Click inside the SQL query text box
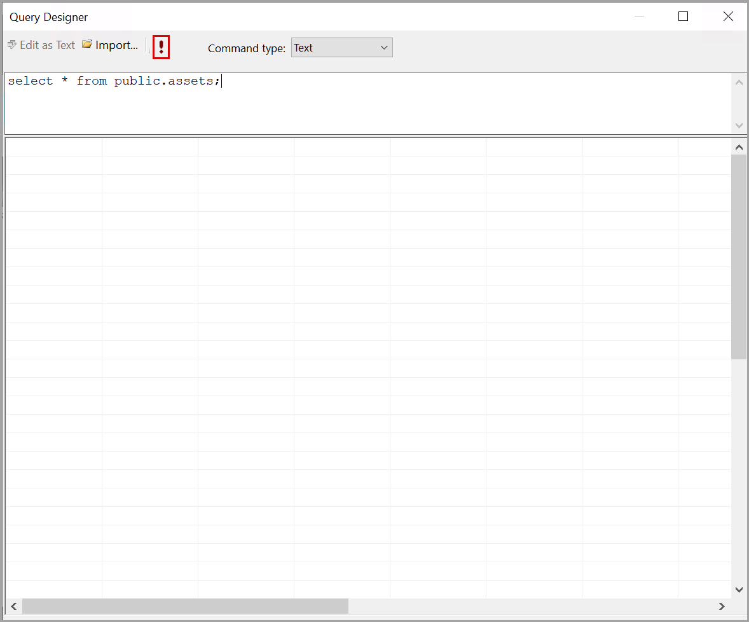Image resolution: width=749 pixels, height=622 pixels. click(369, 103)
